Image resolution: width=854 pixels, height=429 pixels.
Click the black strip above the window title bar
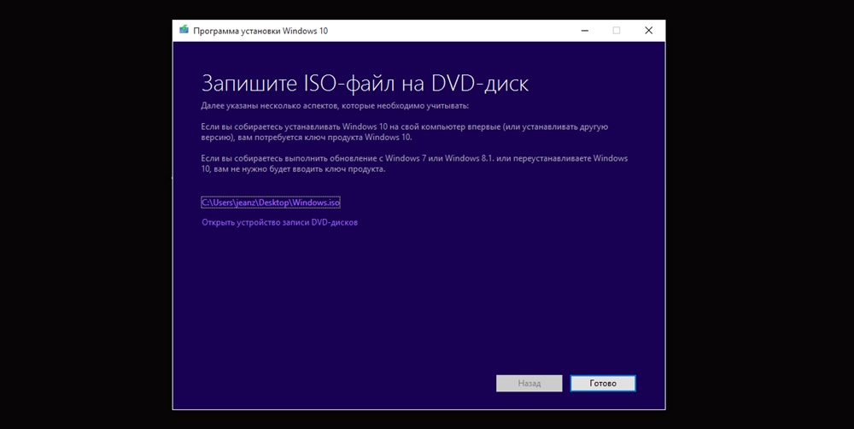point(418,9)
